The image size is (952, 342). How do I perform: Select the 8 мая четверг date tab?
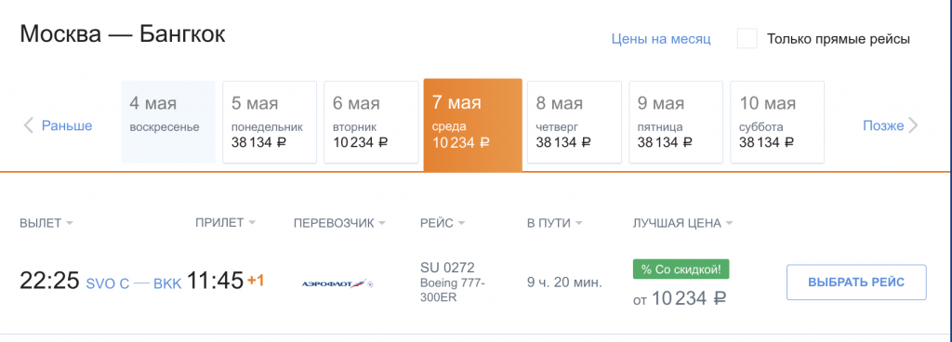575,122
